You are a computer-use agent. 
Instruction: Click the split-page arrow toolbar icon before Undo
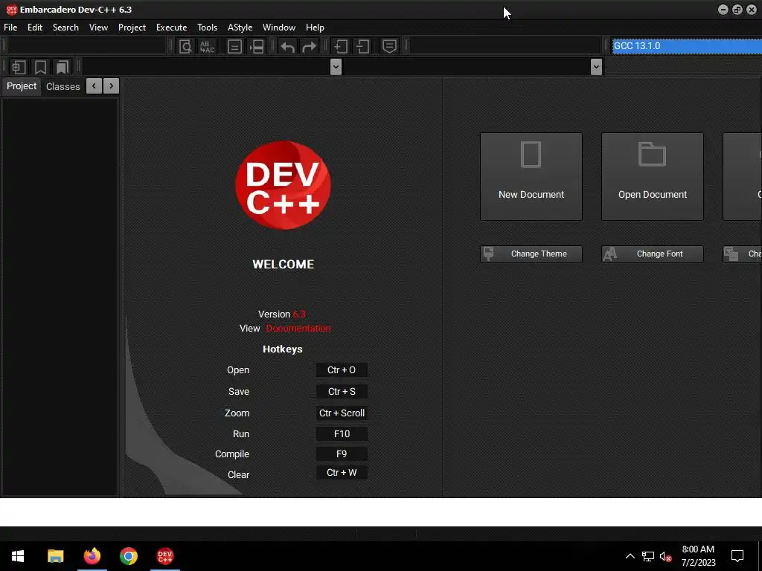point(257,47)
